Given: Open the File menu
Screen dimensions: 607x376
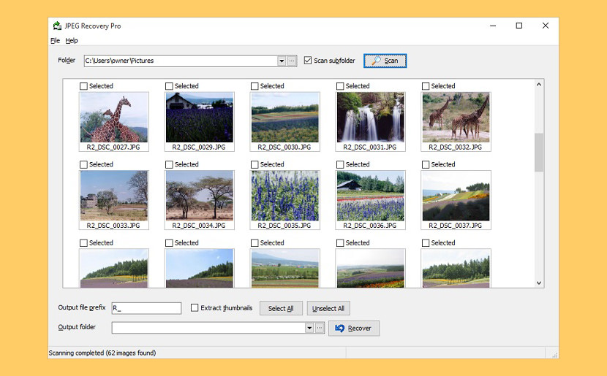Looking at the screenshot, I should [x=55, y=41].
